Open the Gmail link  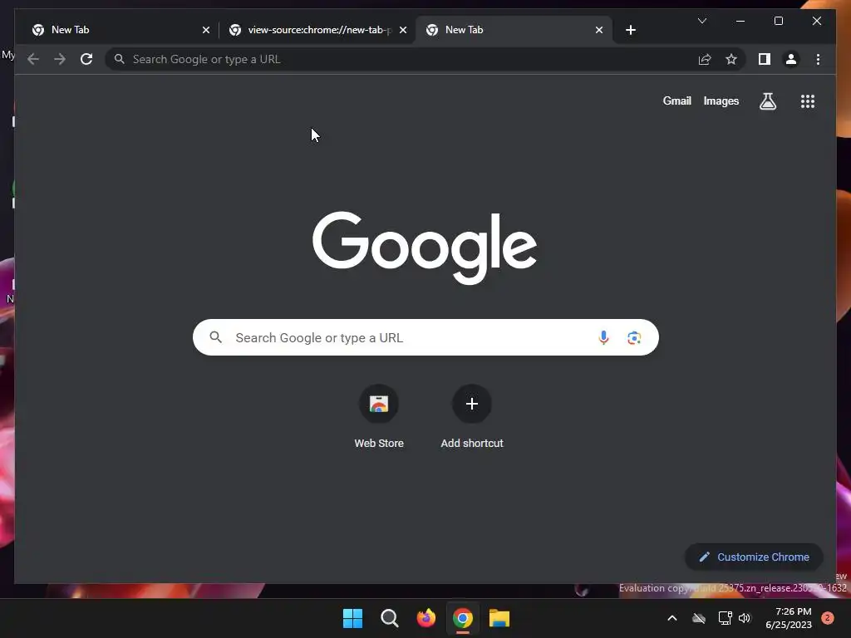click(x=676, y=101)
